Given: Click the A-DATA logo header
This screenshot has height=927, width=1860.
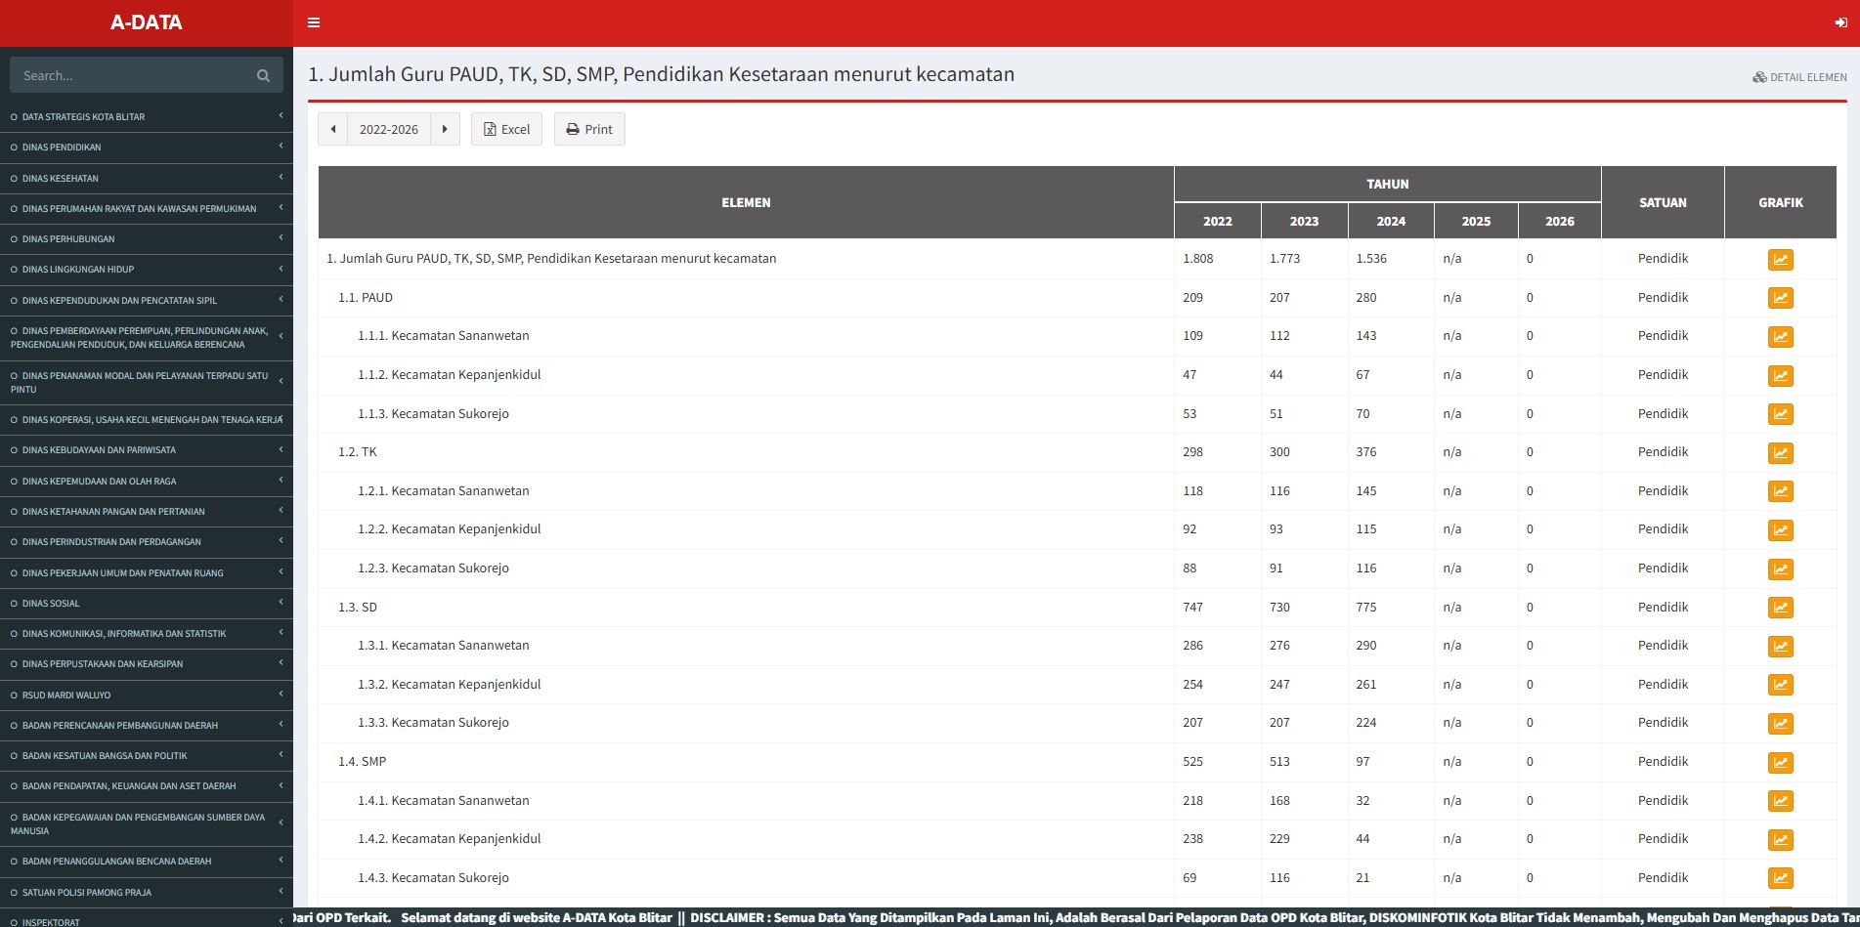Looking at the screenshot, I should [x=147, y=22].
